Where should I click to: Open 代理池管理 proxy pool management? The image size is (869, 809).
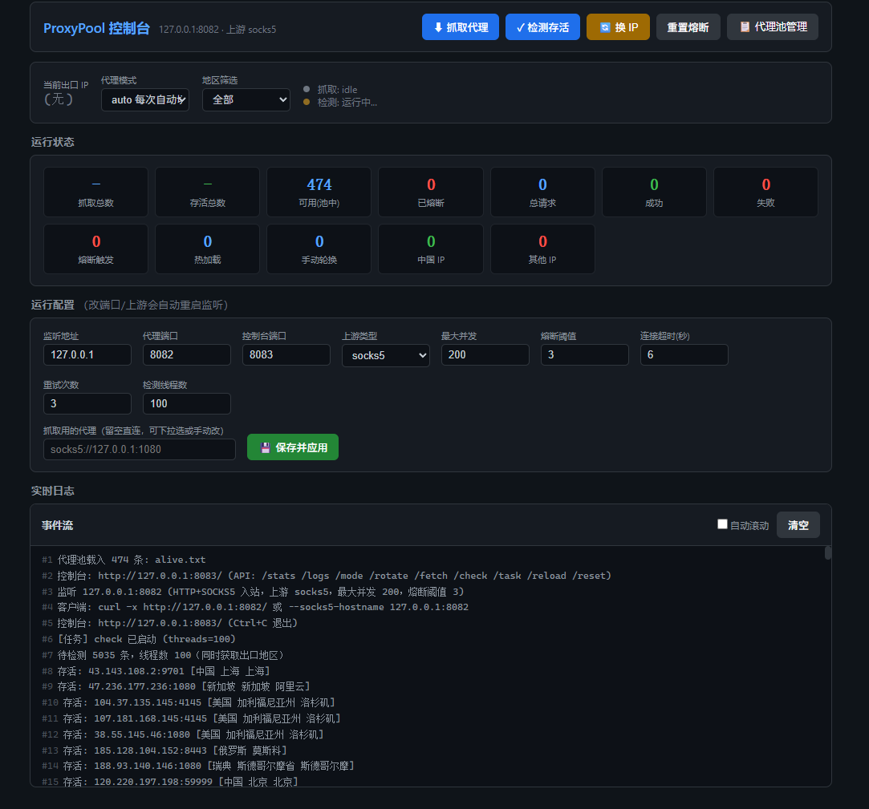tap(773, 27)
